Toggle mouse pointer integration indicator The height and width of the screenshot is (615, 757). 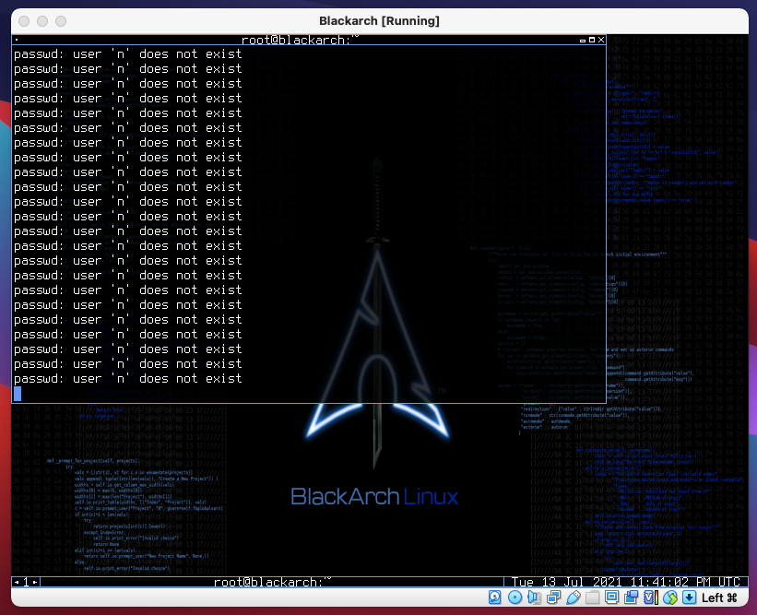pyautogui.click(x=668, y=597)
